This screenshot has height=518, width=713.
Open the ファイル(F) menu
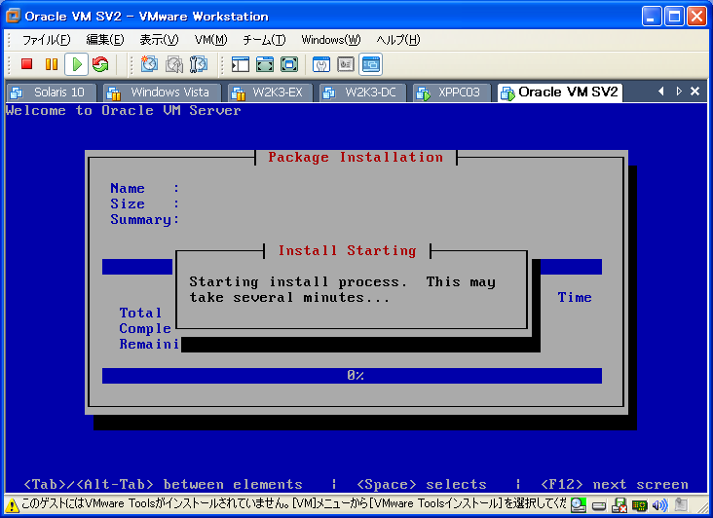pyautogui.click(x=46, y=40)
